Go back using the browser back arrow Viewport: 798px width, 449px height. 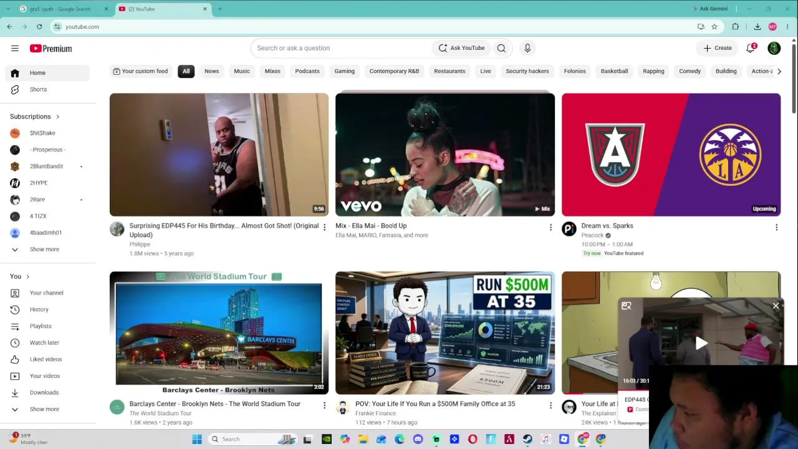click(9, 27)
